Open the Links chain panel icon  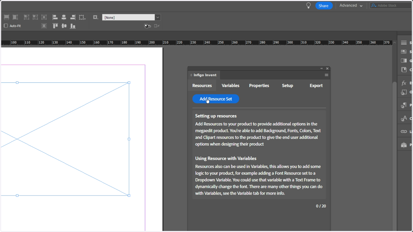[x=404, y=132]
